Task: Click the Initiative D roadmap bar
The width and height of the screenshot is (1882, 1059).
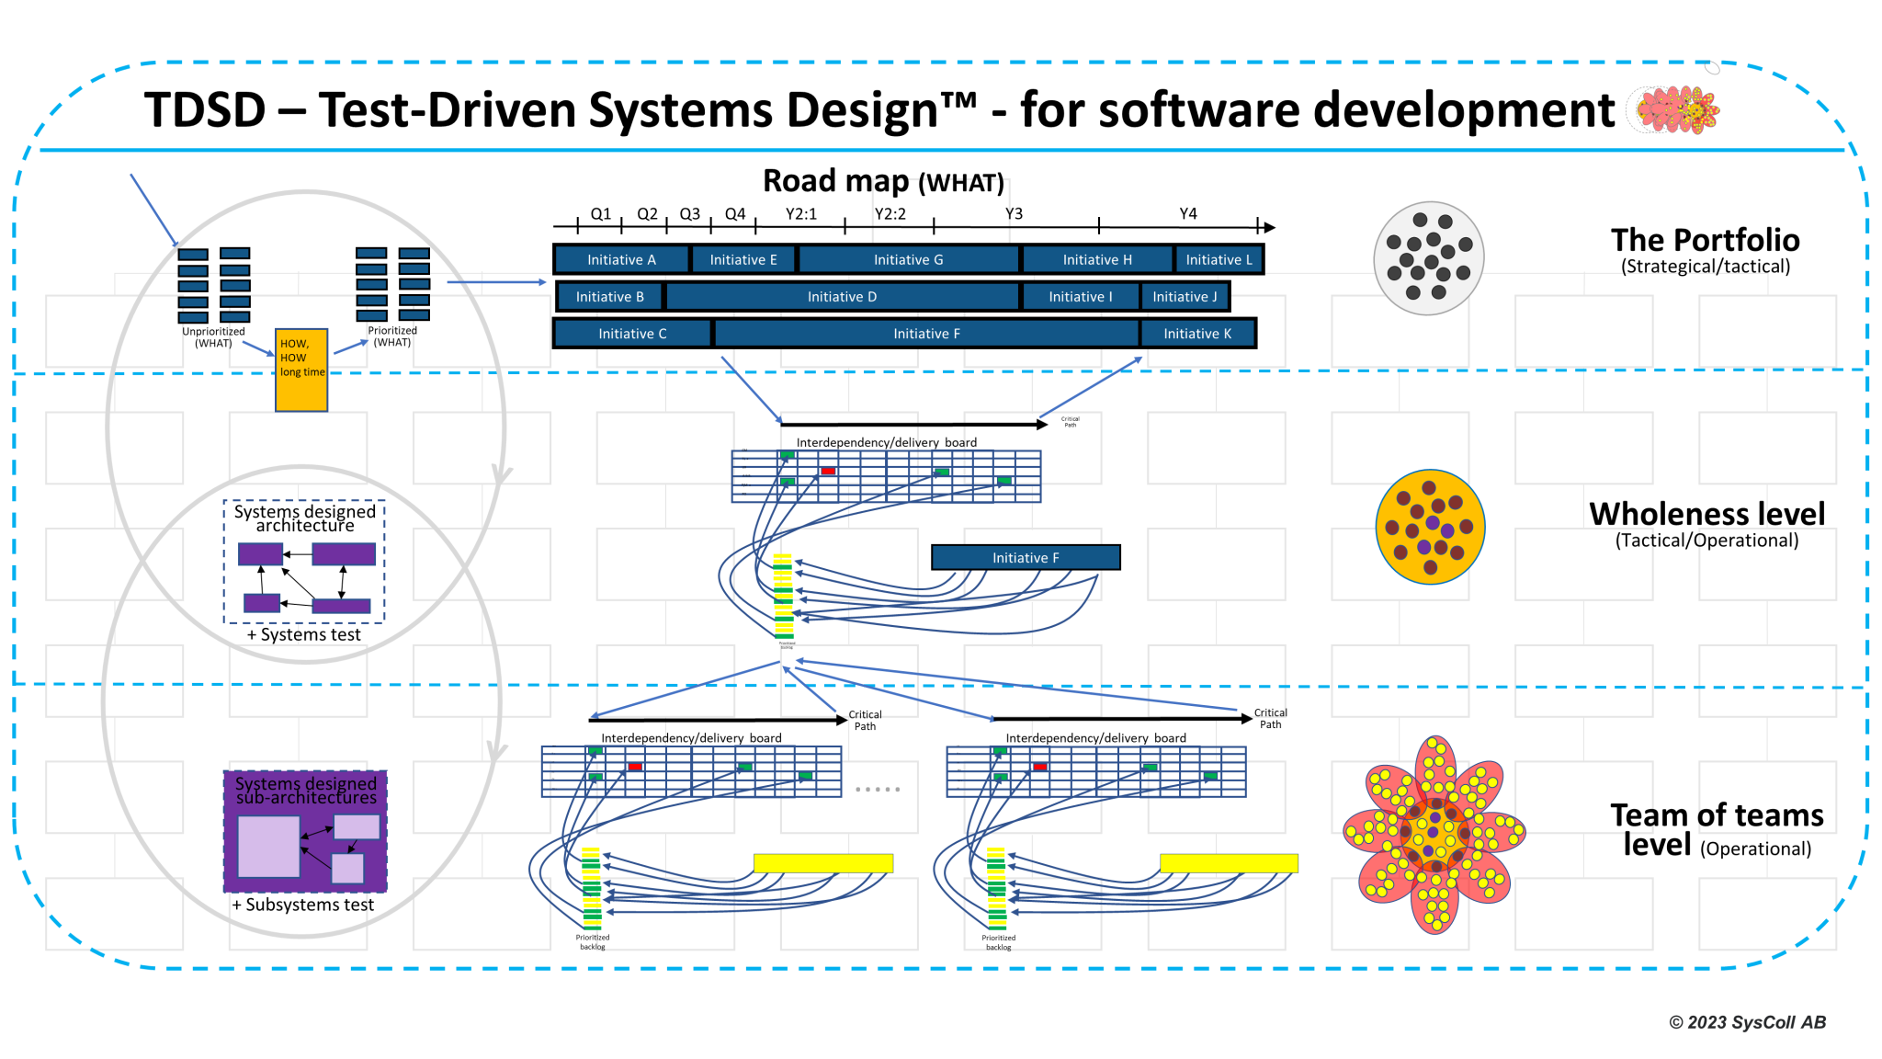Action: [843, 297]
